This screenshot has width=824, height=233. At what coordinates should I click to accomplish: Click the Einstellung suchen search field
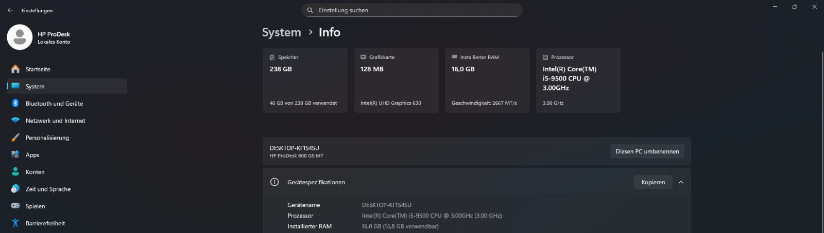click(x=412, y=10)
